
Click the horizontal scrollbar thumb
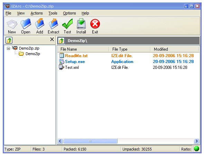click(x=90, y=141)
